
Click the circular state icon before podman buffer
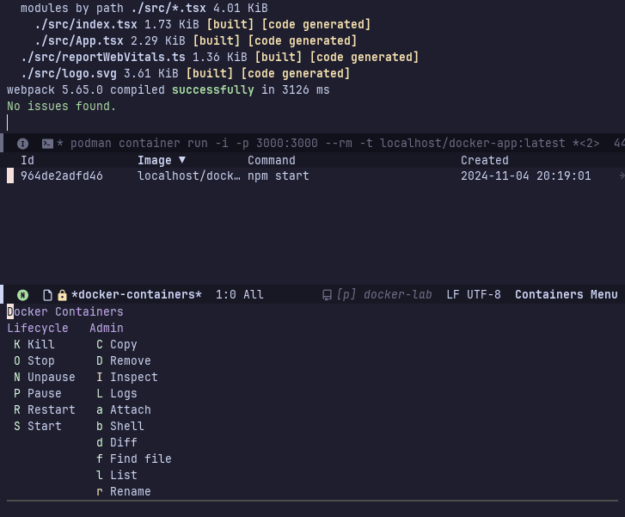tap(23, 144)
